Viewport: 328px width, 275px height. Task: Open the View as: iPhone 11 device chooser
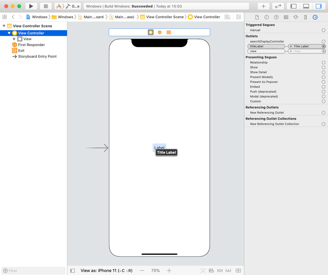coord(106,270)
